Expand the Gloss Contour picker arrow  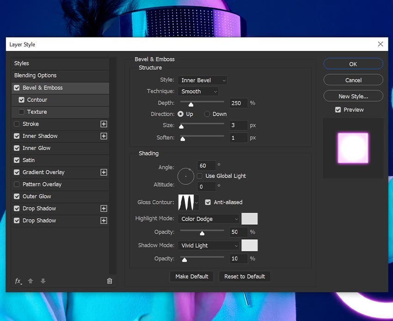[197, 203]
